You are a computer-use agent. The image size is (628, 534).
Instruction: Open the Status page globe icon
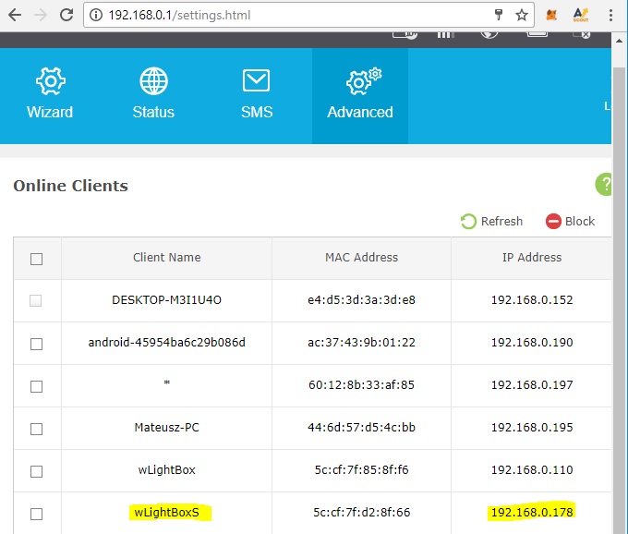point(153,81)
